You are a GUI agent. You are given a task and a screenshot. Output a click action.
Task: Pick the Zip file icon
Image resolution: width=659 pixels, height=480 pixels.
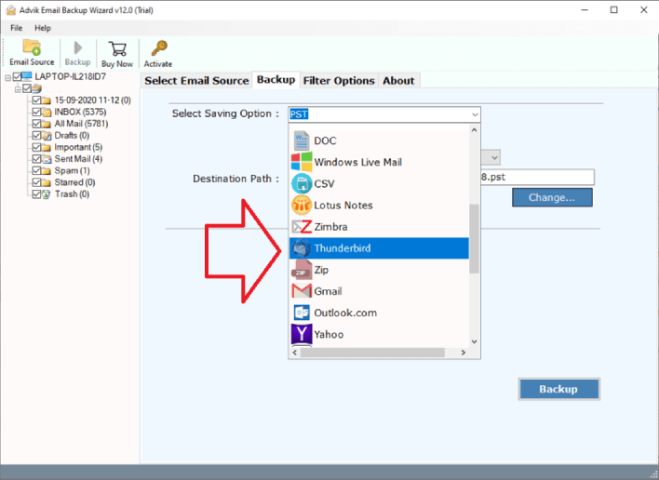[302, 270]
